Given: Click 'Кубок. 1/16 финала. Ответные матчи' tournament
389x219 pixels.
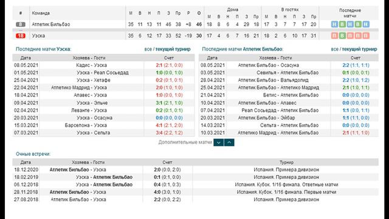Looking at the screenshot, I should tap(286, 184).
